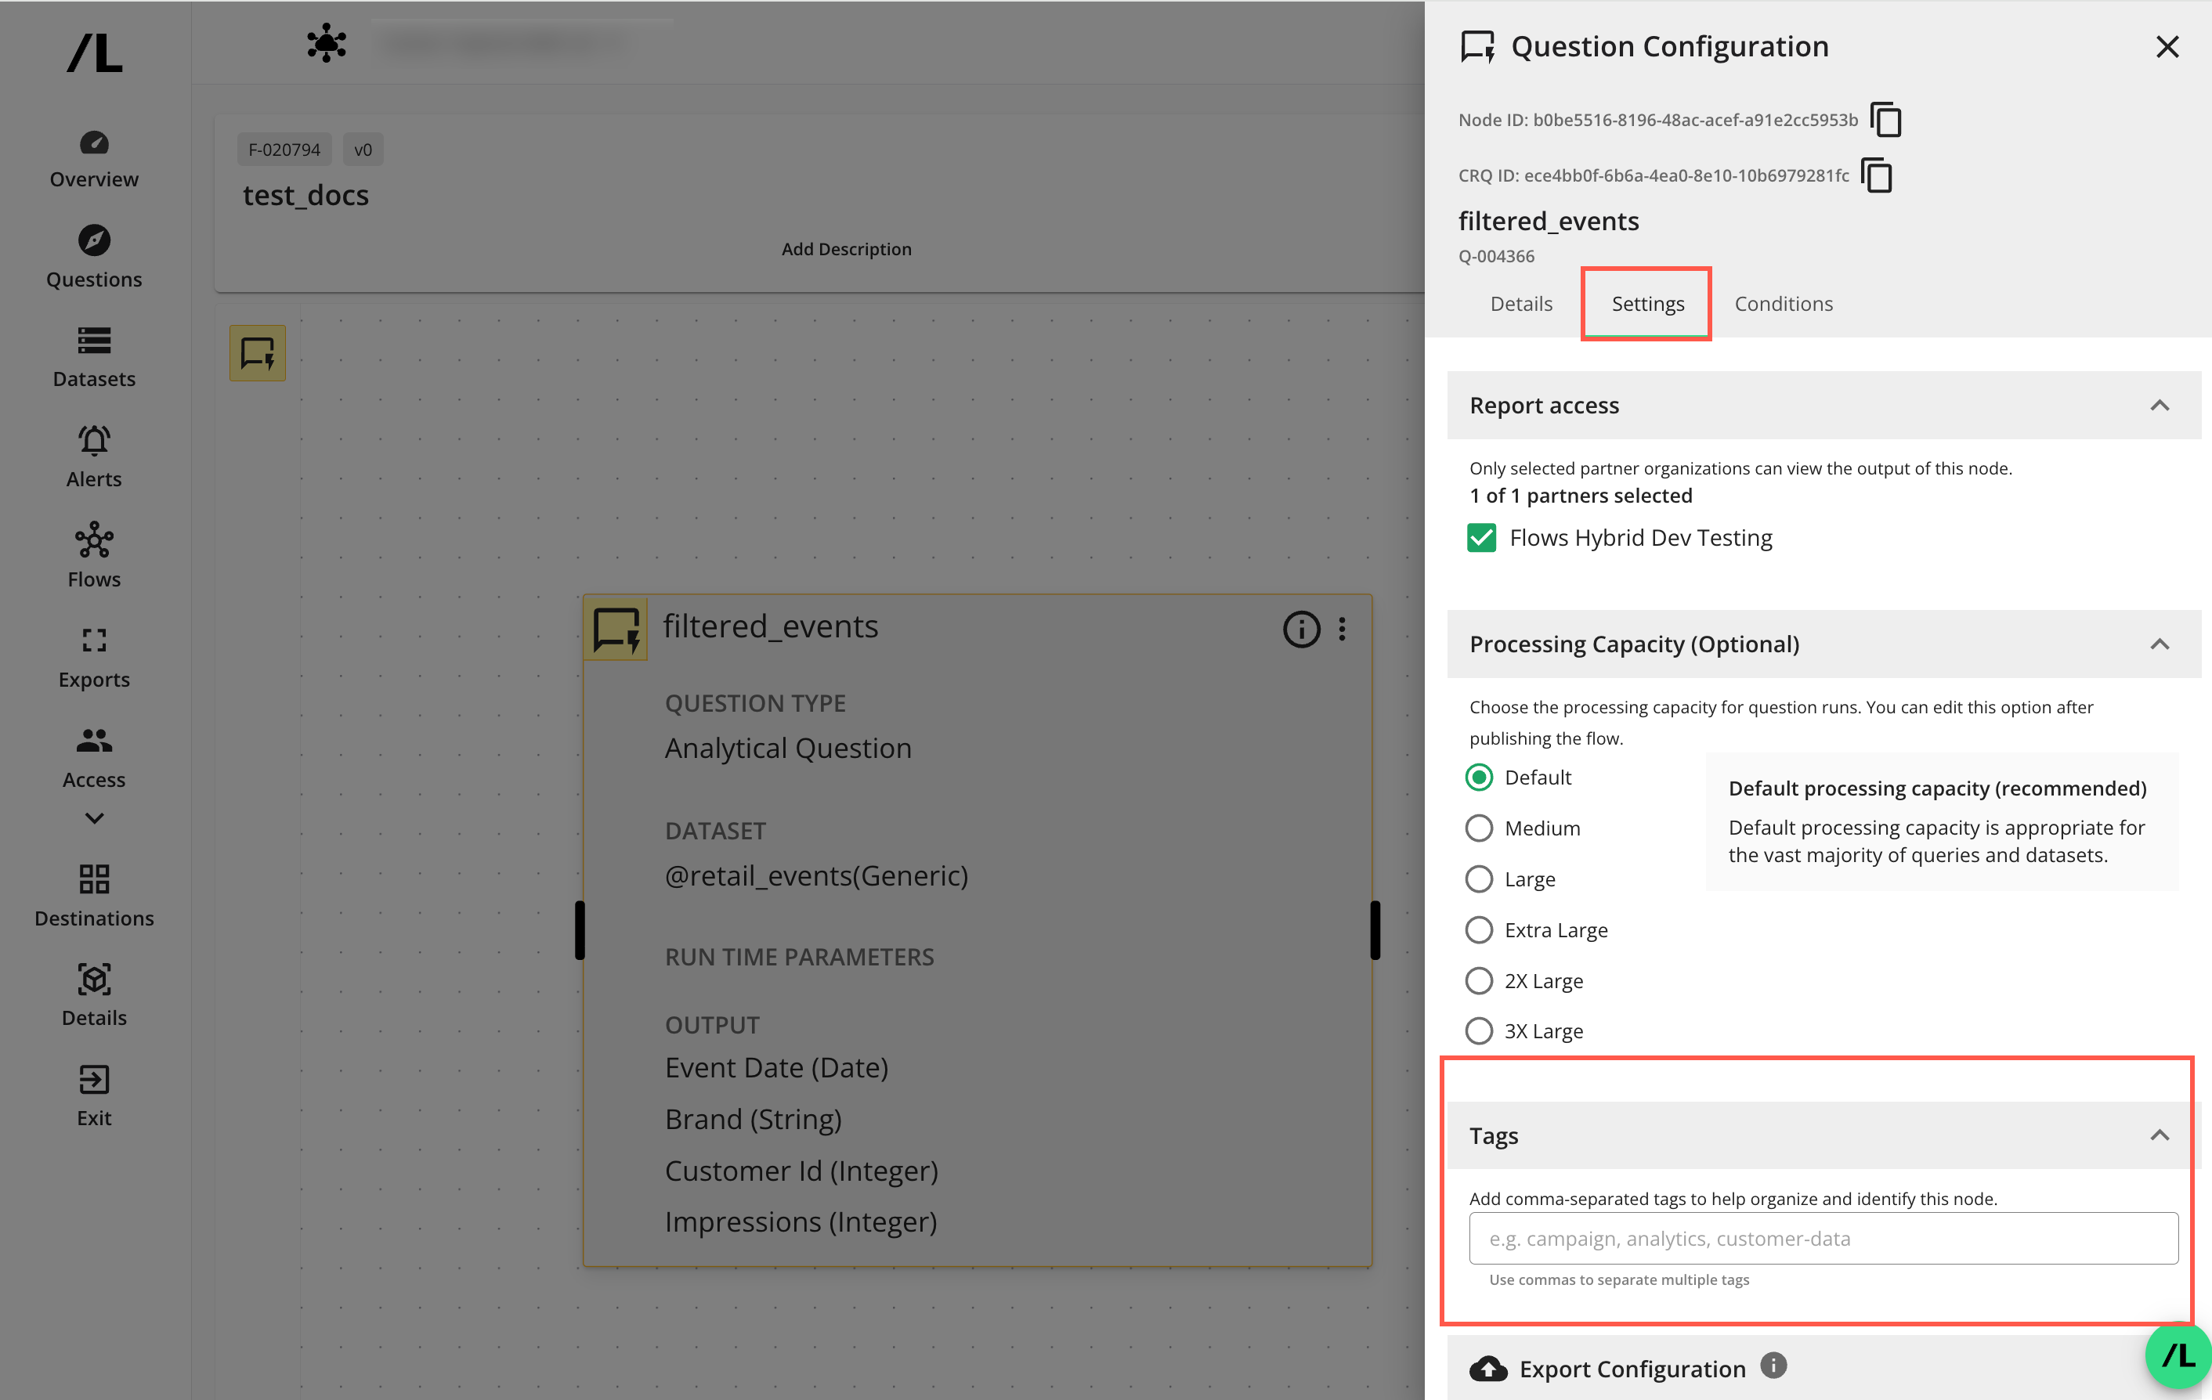Viewport: 2212px width, 1400px height.
Task: Click the filtered_events node question icon
Action: (x=616, y=629)
